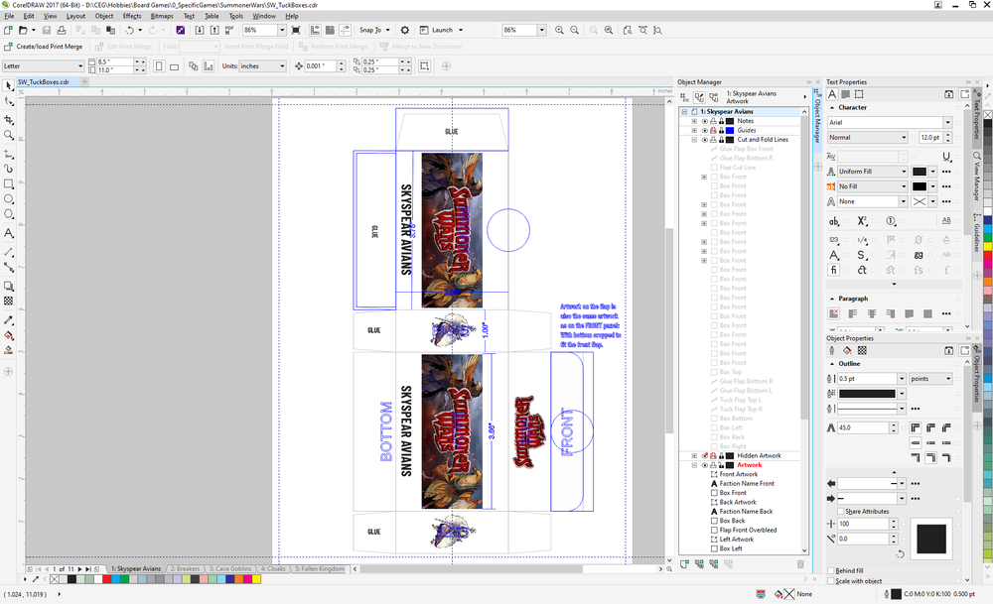The width and height of the screenshot is (993, 604).
Task: Select the Color Eyedropper tool
Action: 8,320
